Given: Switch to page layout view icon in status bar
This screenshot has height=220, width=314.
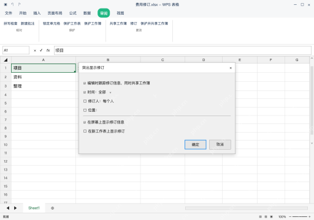Looking at the screenshot, I should point(266,217).
